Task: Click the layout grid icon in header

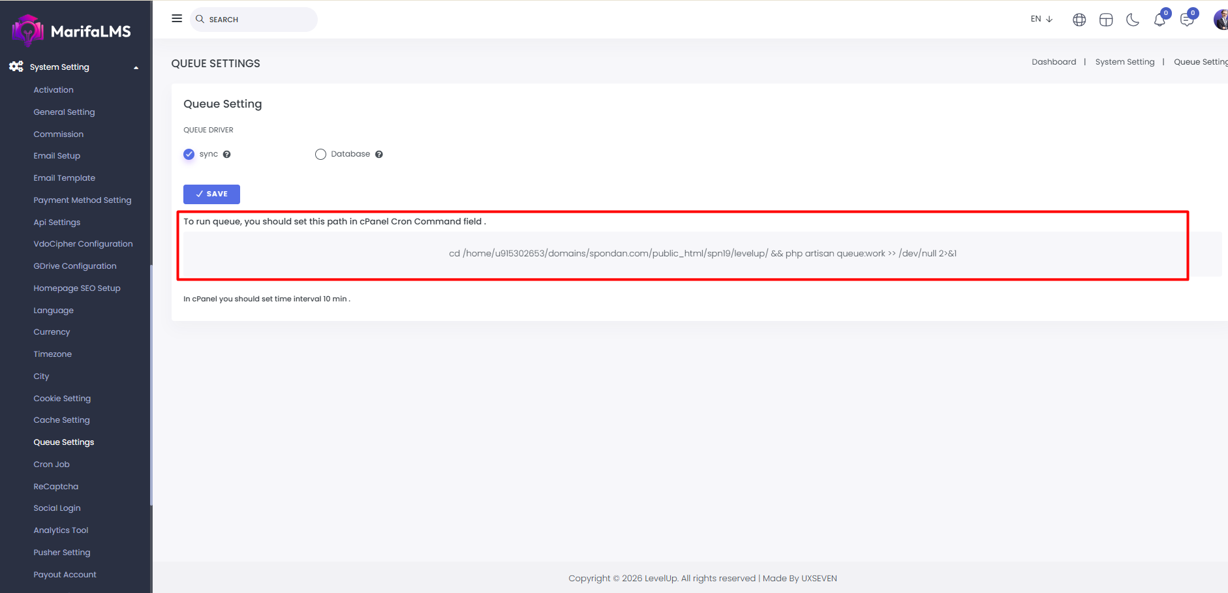Action: coord(1106,20)
